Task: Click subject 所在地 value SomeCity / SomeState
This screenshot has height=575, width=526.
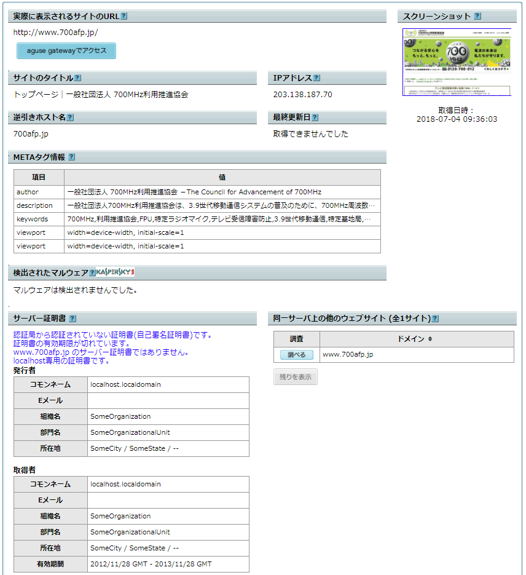Action: 135,548
